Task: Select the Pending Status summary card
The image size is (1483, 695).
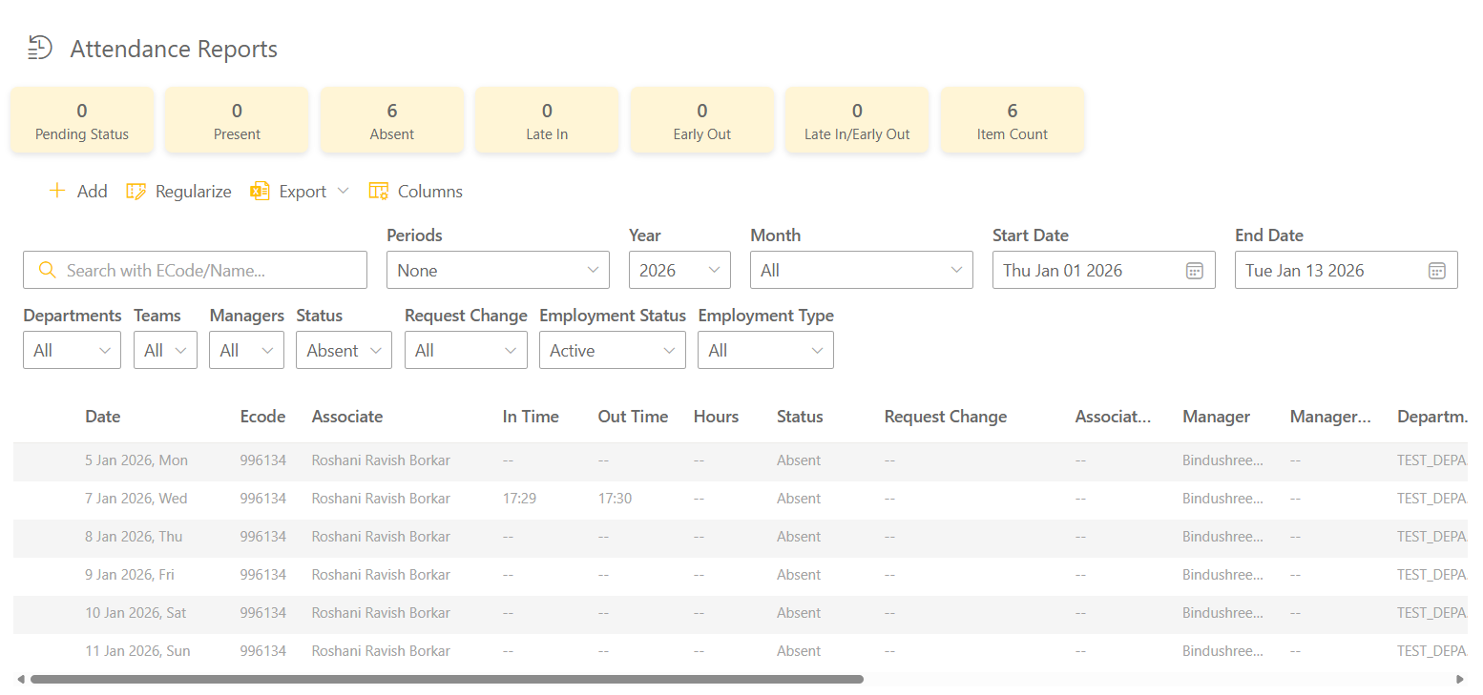Action: [x=82, y=120]
